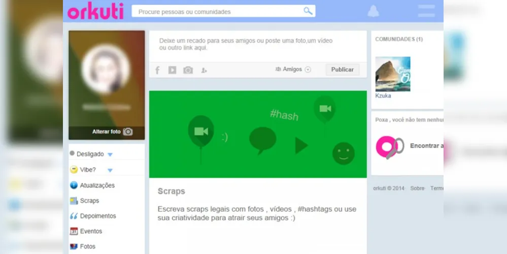Viewport: 507px width, 254px height.
Task: Click the Scraps section heading
Action: 172,191
